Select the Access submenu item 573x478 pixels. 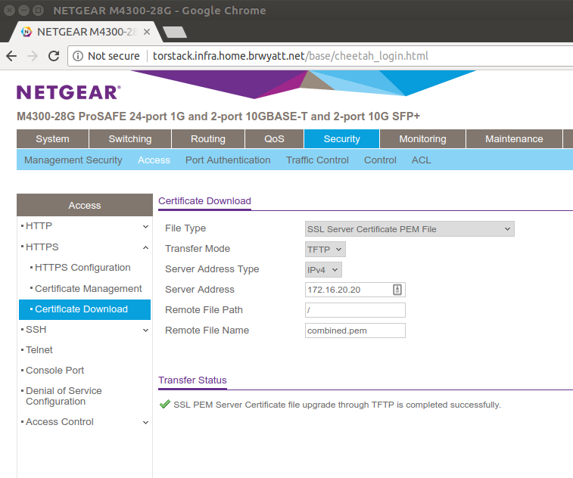point(154,160)
